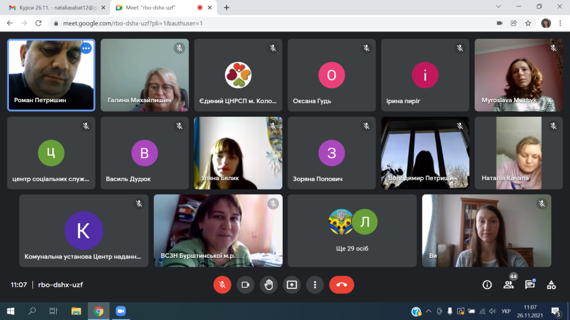The image size is (570, 320).
Task: Click the browser address bar URL
Action: (132, 23)
